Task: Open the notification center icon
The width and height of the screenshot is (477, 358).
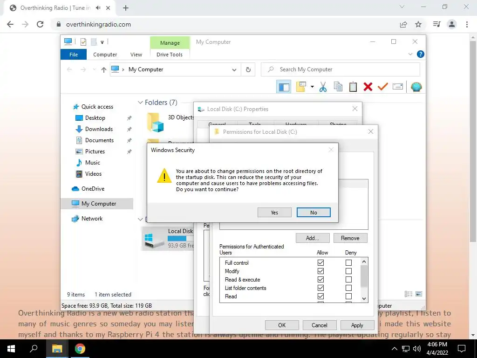Action: click(462, 349)
